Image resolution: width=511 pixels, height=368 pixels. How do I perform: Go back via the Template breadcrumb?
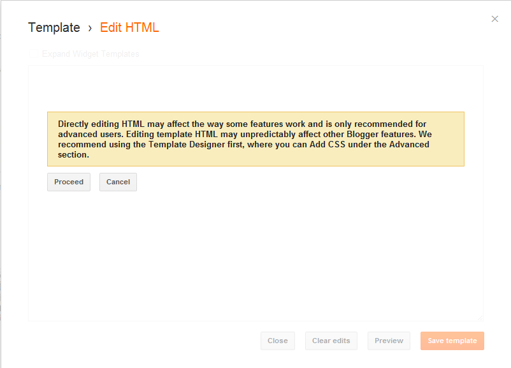[x=54, y=27]
